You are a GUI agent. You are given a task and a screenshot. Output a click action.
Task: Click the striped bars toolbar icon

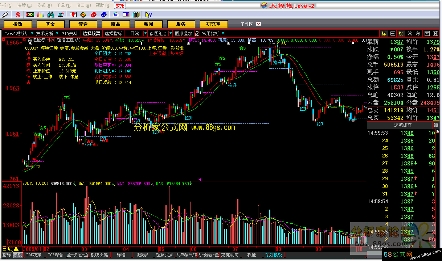(x=41, y=15)
